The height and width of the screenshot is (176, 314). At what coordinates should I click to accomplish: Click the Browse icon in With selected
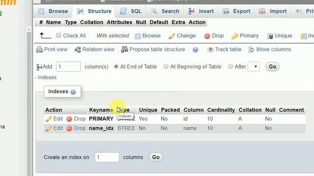pos(137,36)
